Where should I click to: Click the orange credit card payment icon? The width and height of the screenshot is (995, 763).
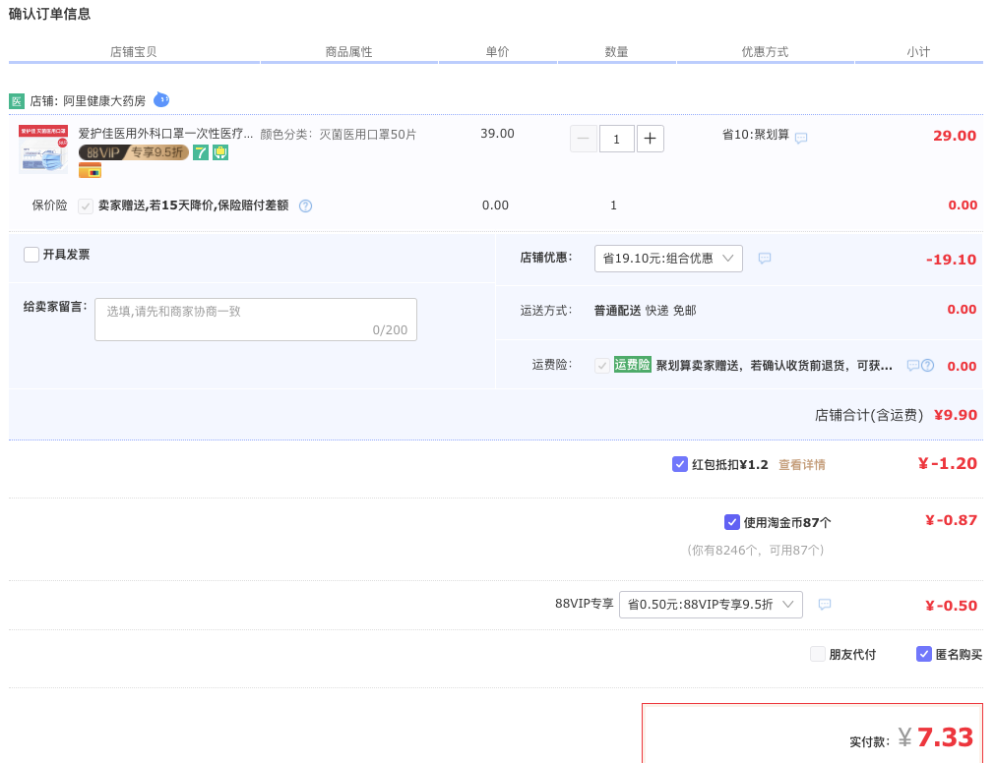(x=91, y=170)
